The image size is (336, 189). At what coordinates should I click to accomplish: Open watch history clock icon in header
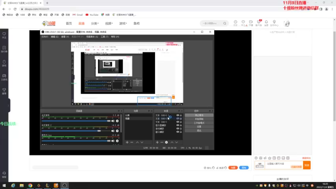[x=236, y=23]
